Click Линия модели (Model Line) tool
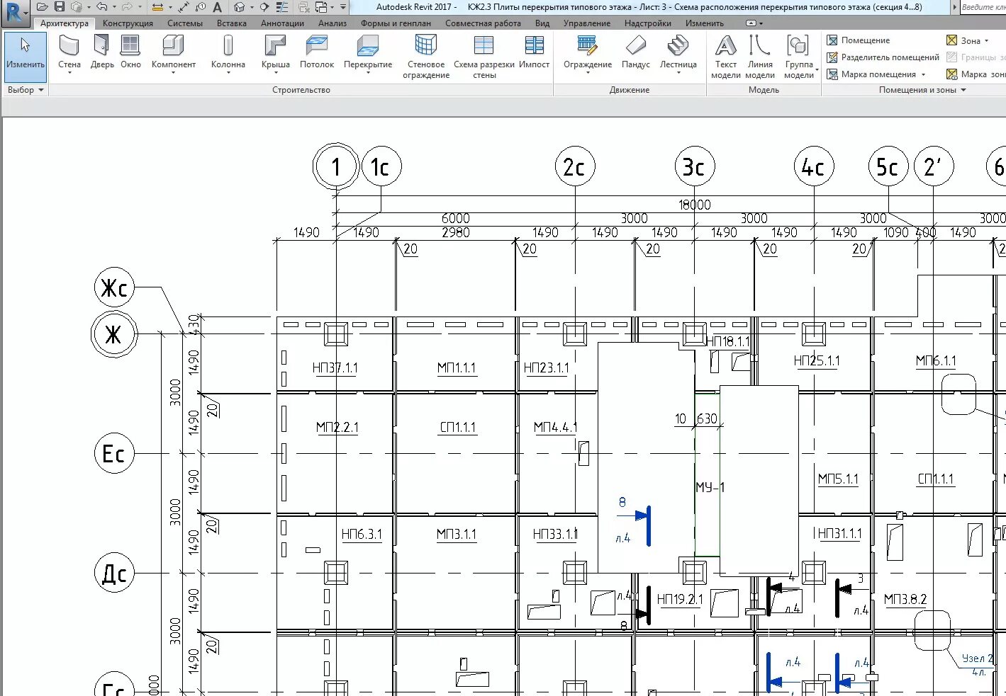This screenshot has height=696, width=1006. [x=760, y=57]
